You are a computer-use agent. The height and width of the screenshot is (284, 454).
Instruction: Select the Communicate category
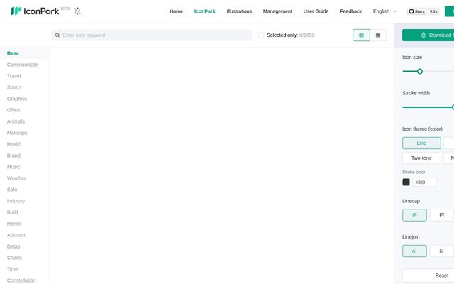point(22,65)
